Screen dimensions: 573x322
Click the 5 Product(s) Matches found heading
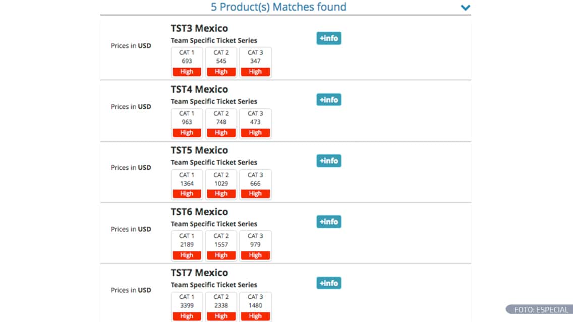(x=278, y=7)
